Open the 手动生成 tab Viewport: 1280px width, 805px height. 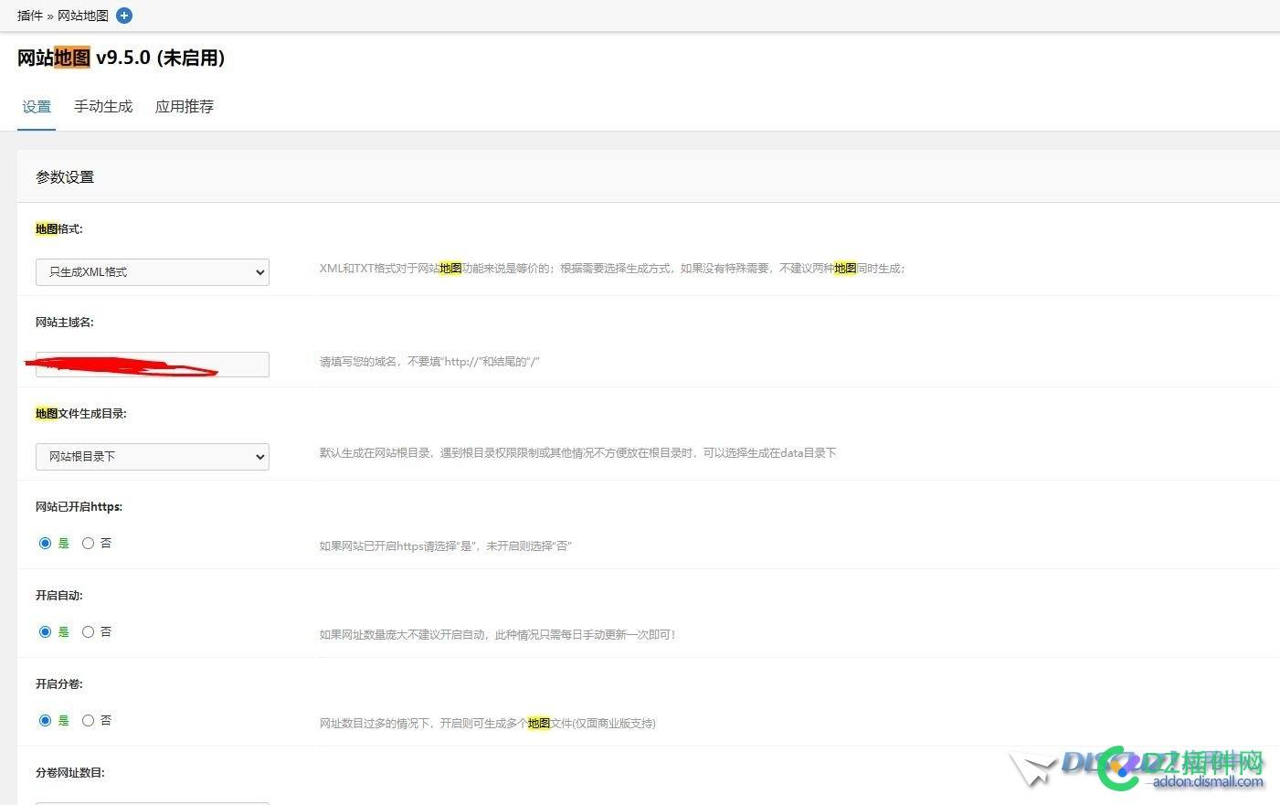[103, 107]
